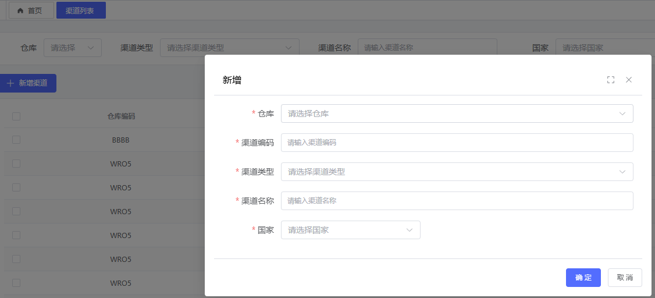The width and height of the screenshot is (655, 298).
Task: Expand the 请选择国家 dropdown in dialog
Action: coord(343,230)
